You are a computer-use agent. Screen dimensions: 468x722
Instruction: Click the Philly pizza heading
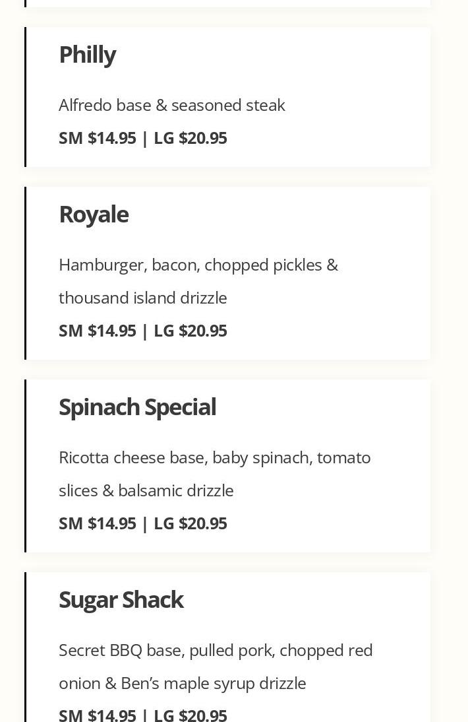click(88, 55)
